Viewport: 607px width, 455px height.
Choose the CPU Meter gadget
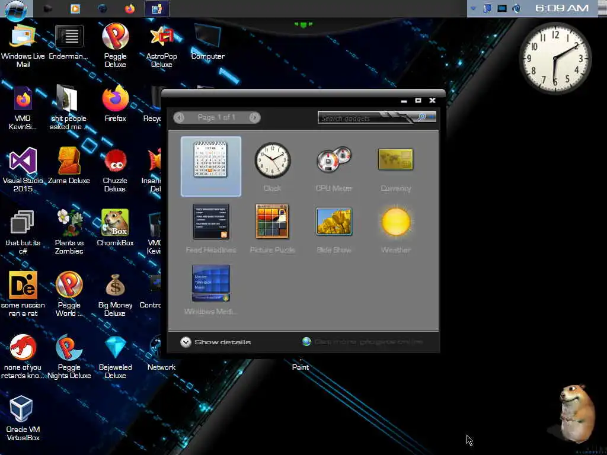pos(334,159)
